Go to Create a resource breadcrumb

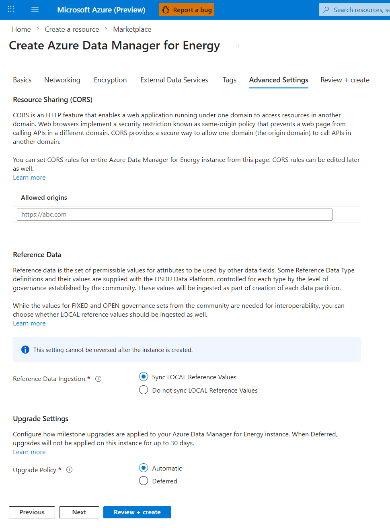pyautogui.click(x=72, y=29)
